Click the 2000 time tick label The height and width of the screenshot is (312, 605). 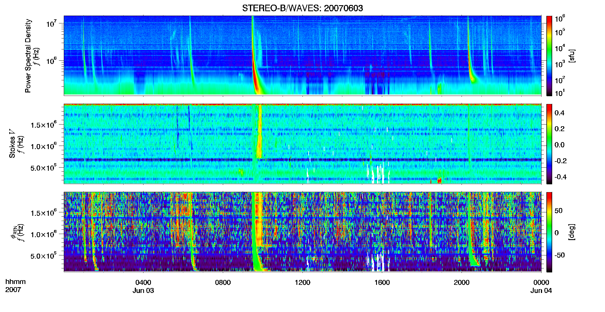pyautogui.click(x=462, y=283)
